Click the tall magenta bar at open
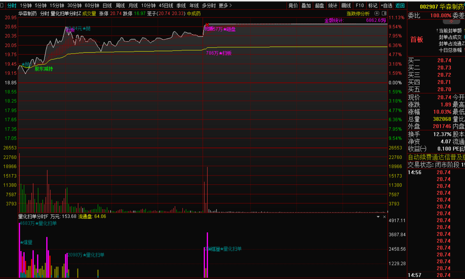Screen dimensions: 465x279 (20, 250)
